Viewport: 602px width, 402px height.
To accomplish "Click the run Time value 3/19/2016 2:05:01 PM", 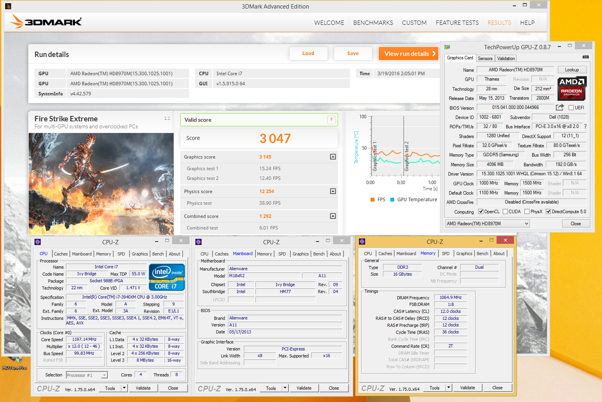I will coord(401,74).
